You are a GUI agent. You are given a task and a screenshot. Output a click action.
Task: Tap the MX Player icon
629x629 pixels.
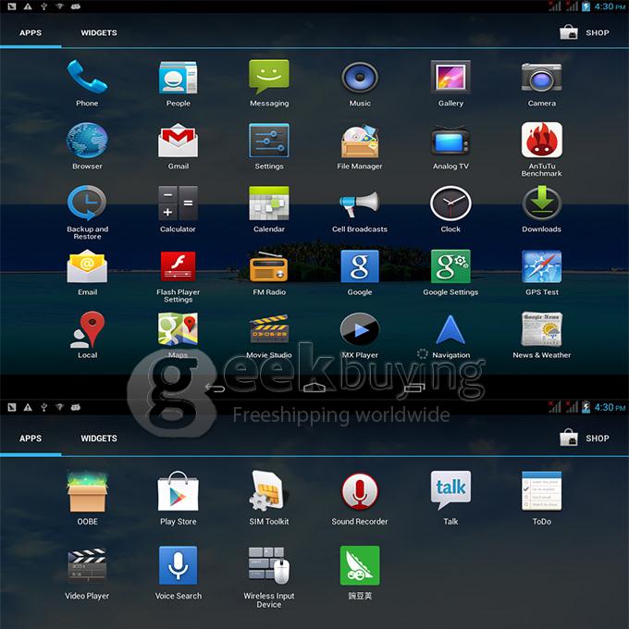[360, 330]
